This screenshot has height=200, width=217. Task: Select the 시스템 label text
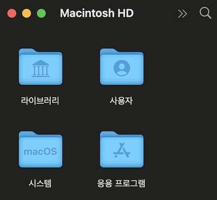pos(40,183)
